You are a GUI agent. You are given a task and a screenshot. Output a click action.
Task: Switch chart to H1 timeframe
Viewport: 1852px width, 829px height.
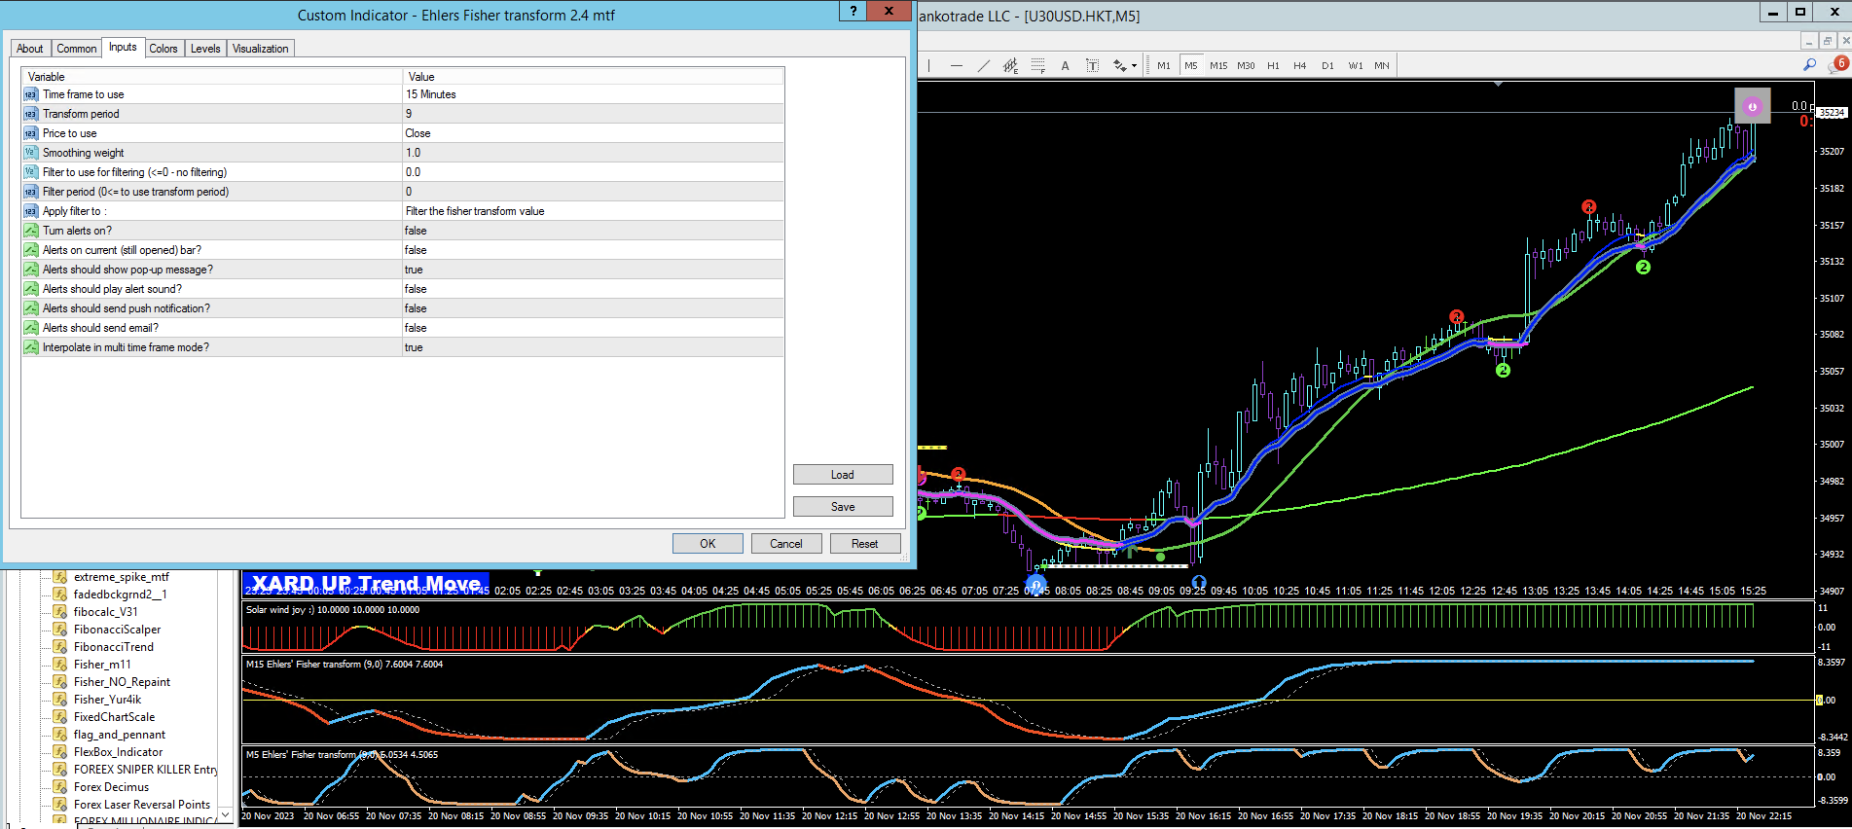click(1273, 66)
